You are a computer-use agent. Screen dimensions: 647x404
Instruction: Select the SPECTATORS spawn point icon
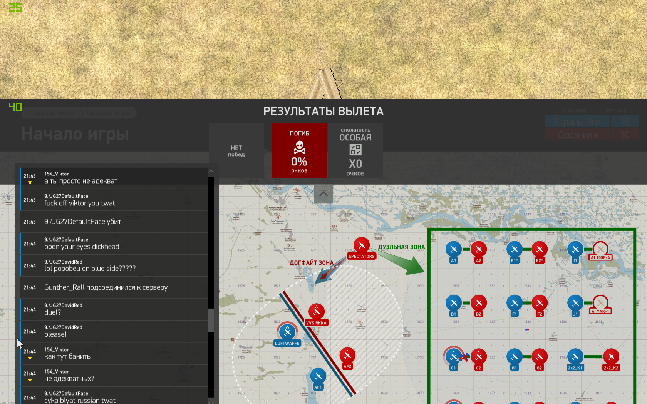[362, 245]
